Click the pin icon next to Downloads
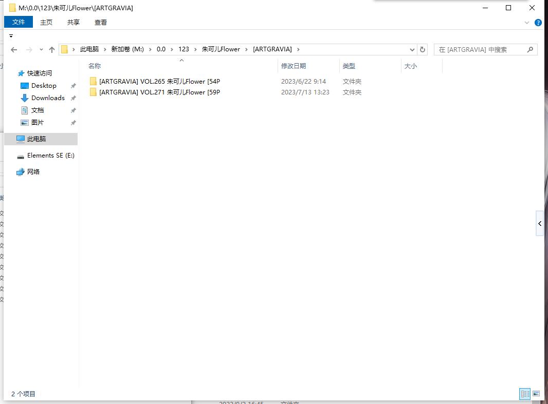 coord(73,98)
